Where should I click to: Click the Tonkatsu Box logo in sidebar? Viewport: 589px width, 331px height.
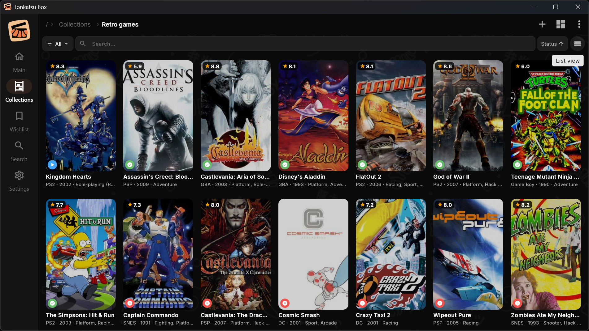[x=19, y=31]
